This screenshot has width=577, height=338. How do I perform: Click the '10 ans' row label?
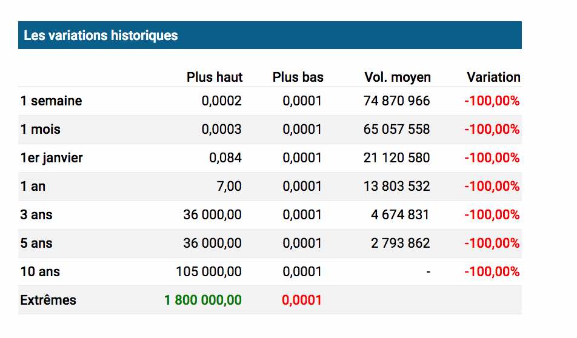tap(40, 271)
